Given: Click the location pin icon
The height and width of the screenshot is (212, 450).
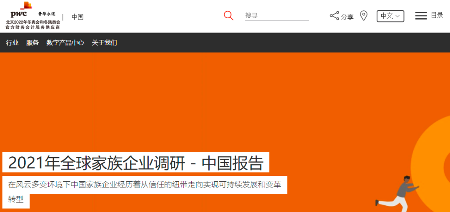Looking at the screenshot, I should (x=364, y=16).
